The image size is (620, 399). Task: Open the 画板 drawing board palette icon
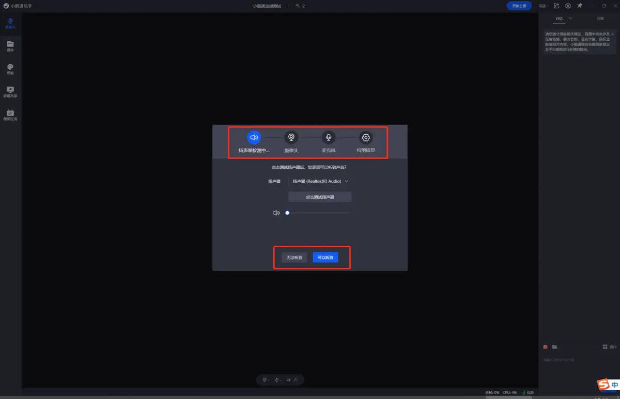tap(10, 69)
